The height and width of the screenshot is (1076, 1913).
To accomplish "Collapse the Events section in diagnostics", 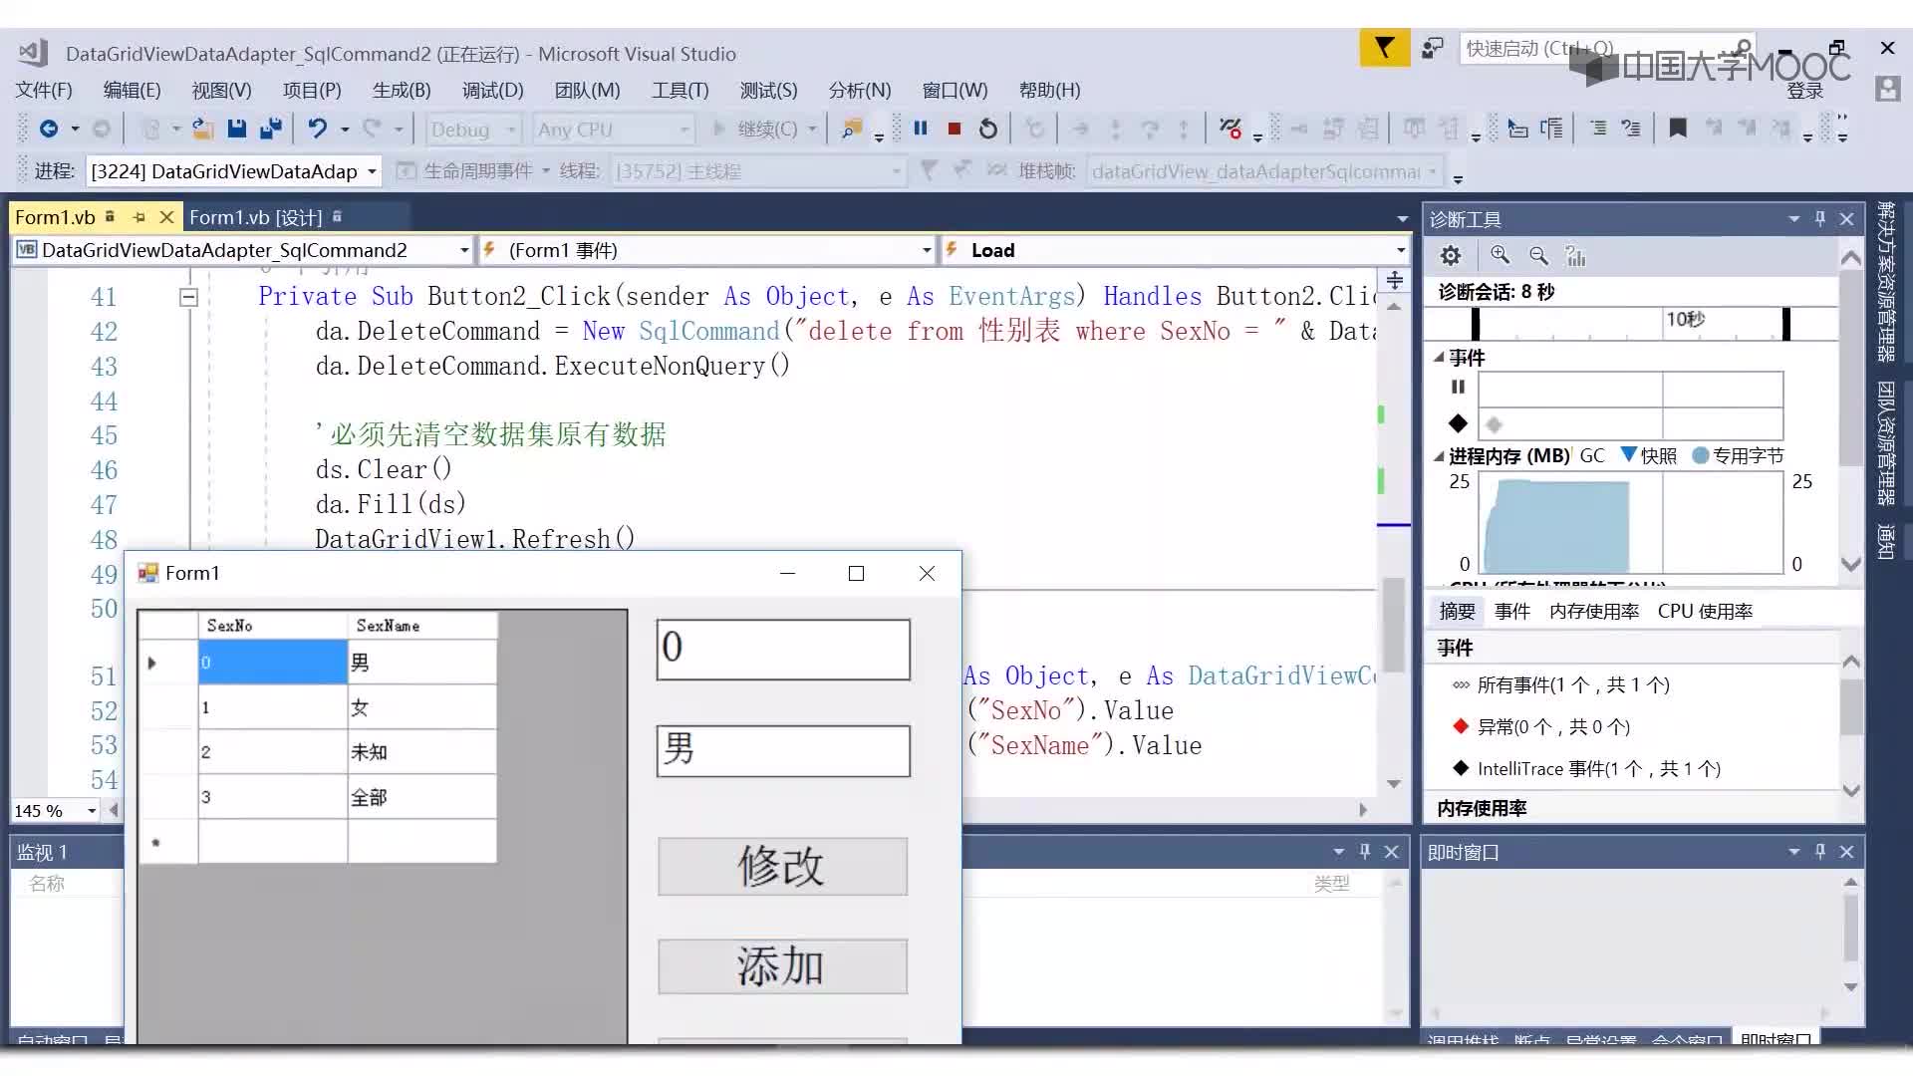I will tap(1439, 357).
